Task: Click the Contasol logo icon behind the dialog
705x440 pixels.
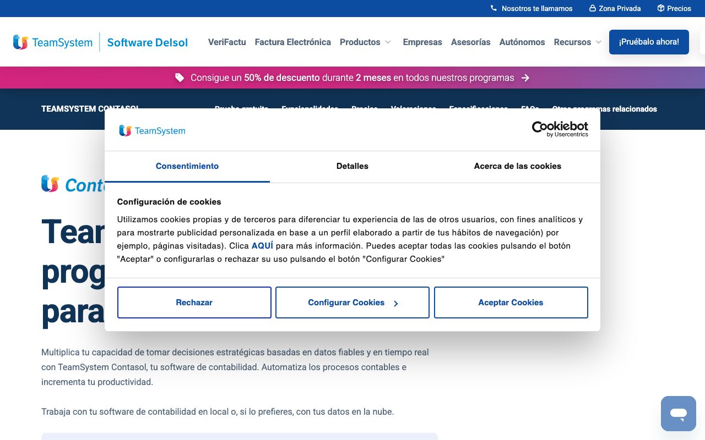Action: (x=50, y=184)
